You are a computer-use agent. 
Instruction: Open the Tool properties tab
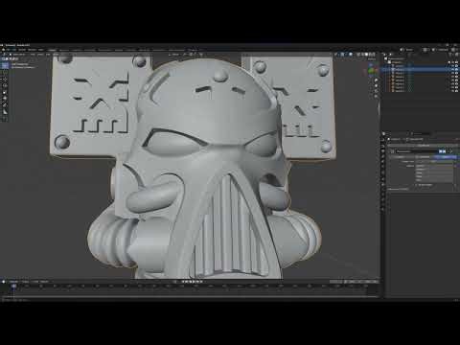coord(383,140)
